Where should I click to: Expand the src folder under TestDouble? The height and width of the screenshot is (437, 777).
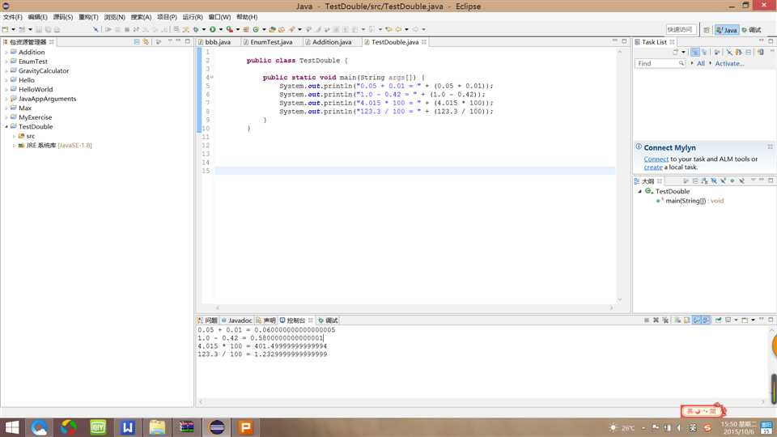tap(14, 136)
